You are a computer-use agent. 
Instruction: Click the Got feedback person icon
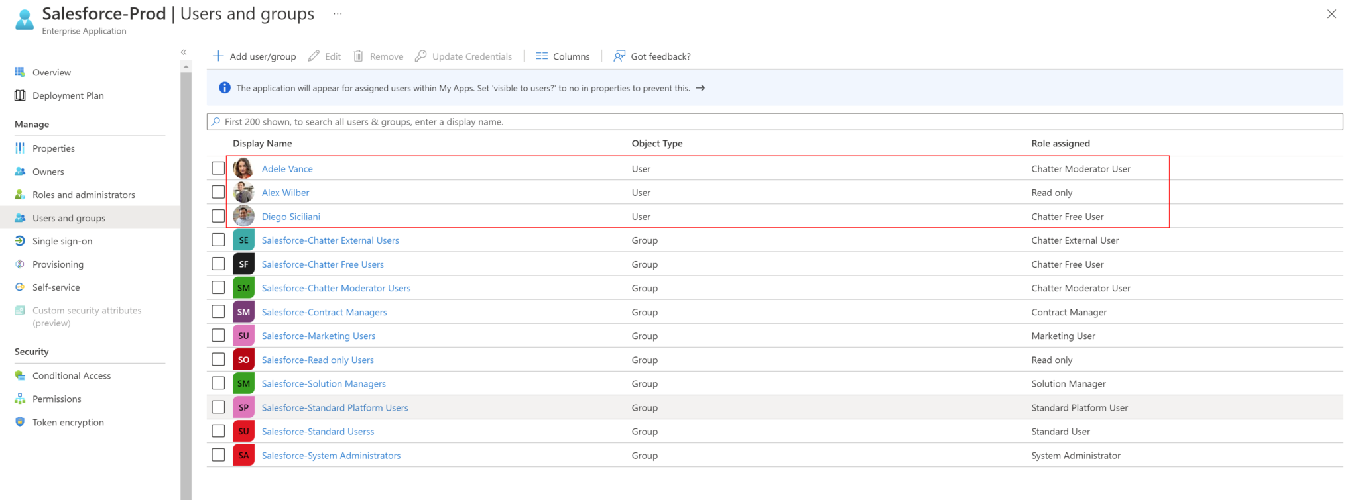(619, 56)
